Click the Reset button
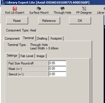 17,21
